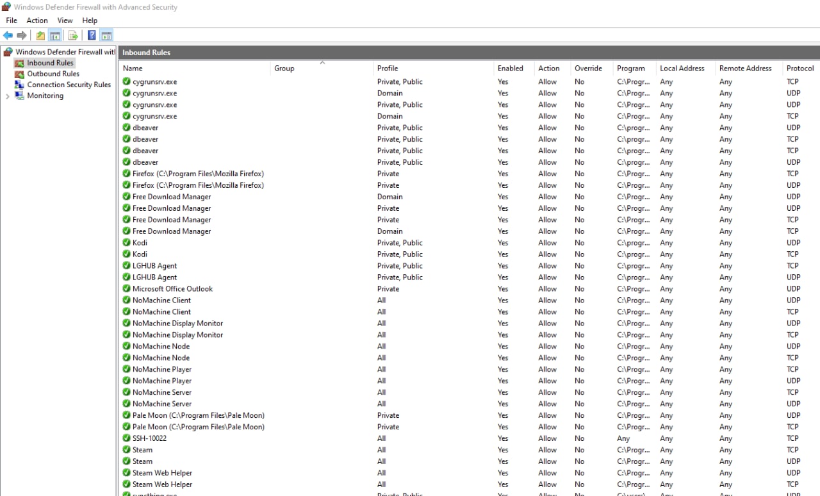Click green check icon of Steam TCP rule

click(127, 450)
